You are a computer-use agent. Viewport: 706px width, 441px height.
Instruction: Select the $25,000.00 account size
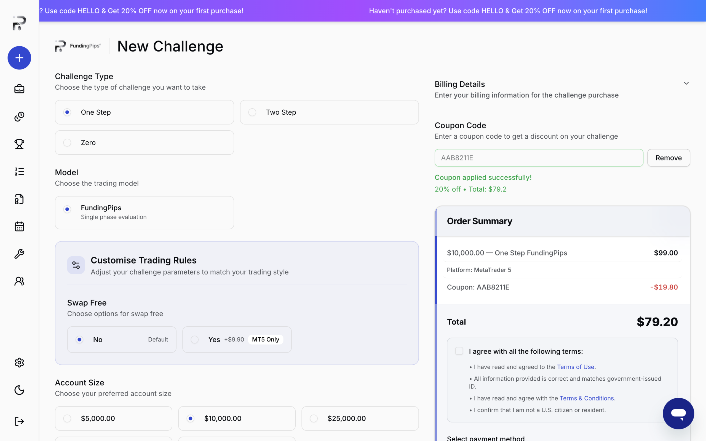click(314, 418)
